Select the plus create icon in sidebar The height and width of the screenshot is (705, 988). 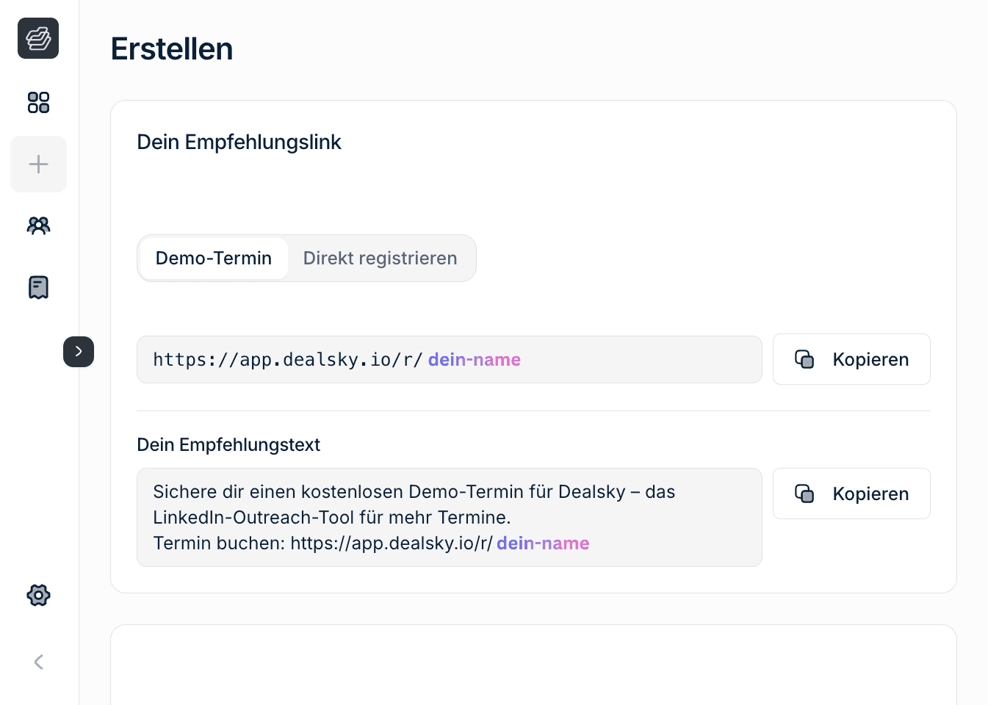click(38, 164)
